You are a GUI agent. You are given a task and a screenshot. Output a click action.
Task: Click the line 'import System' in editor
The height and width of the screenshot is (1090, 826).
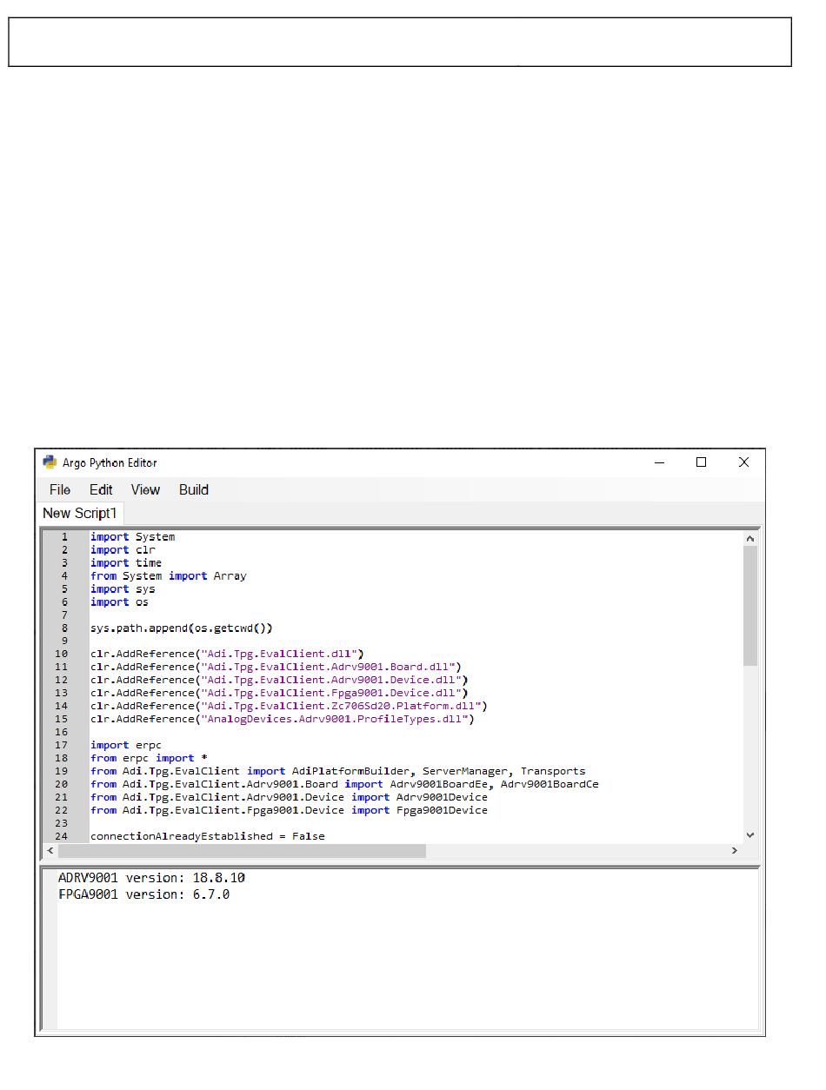click(132, 536)
